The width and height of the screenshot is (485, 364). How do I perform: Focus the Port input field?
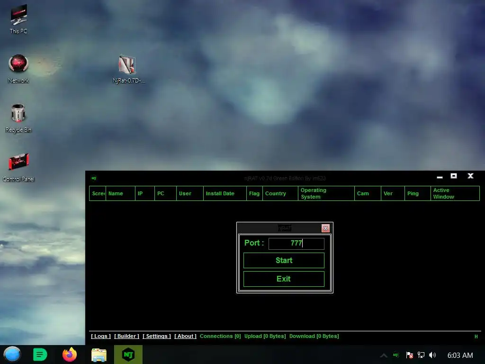(296, 244)
